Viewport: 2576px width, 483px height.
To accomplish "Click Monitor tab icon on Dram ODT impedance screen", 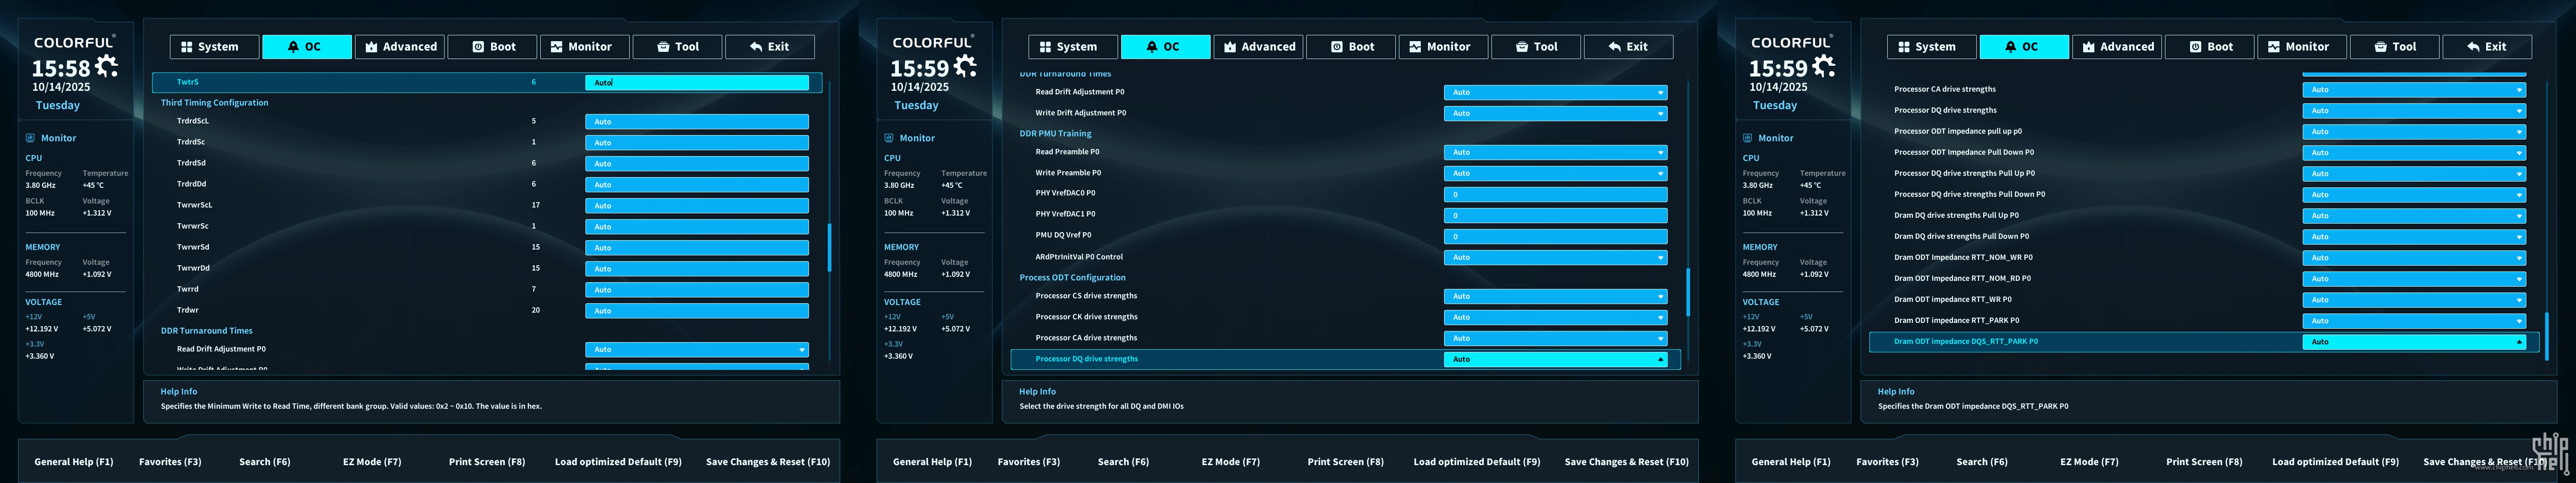I will (x=2274, y=47).
